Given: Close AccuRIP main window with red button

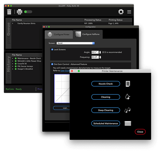Looking at the screenshot, I should pyautogui.click(x=6, y=6).
